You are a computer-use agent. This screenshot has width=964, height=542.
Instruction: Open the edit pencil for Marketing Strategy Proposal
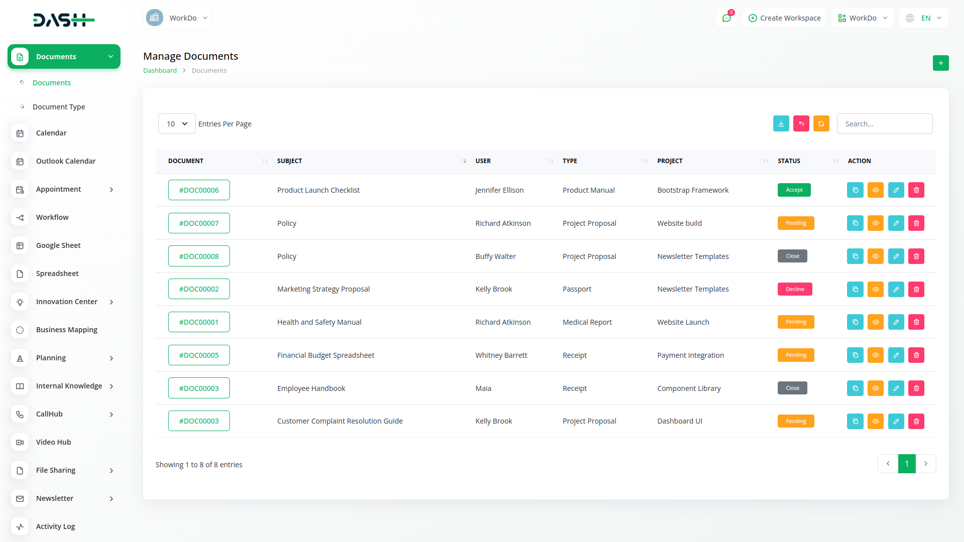coord(896,289)
